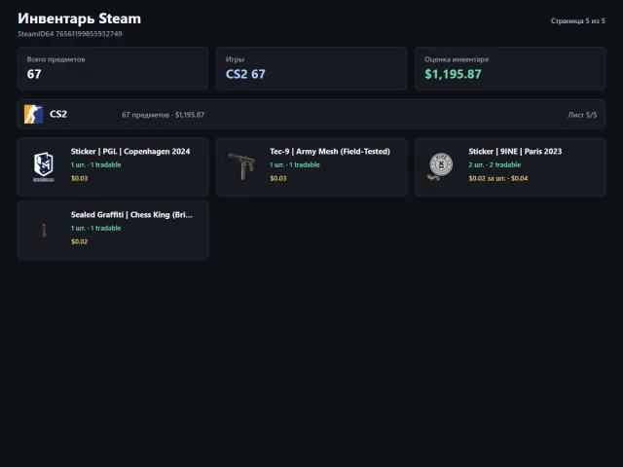Click the CS2 game logo icon
The height and width of the screenshot is (467, 623).
point(33,115)
